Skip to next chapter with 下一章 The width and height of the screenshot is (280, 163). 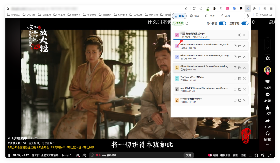(x=66, y=155)
